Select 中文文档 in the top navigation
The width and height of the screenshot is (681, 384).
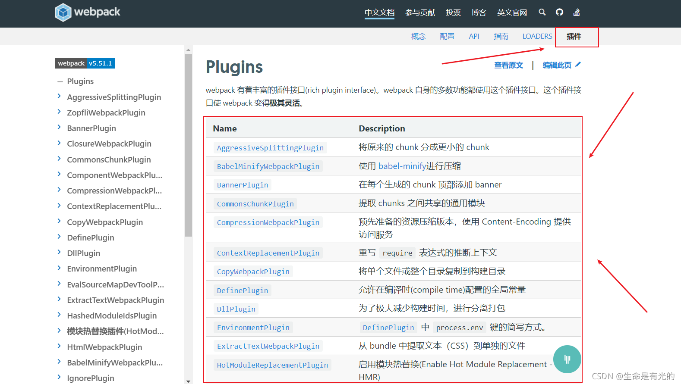click(379, 12)
